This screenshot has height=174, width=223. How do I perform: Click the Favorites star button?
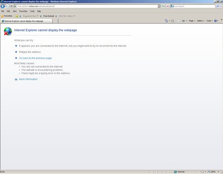click(x=7, y=16)
